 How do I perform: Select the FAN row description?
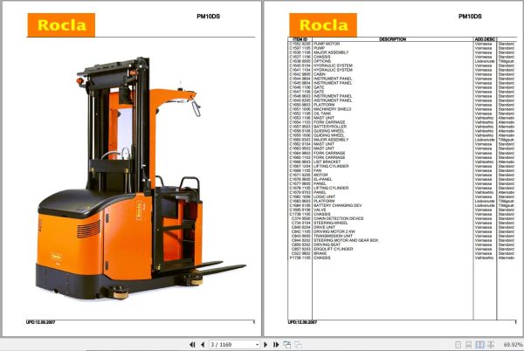(318, 170)
